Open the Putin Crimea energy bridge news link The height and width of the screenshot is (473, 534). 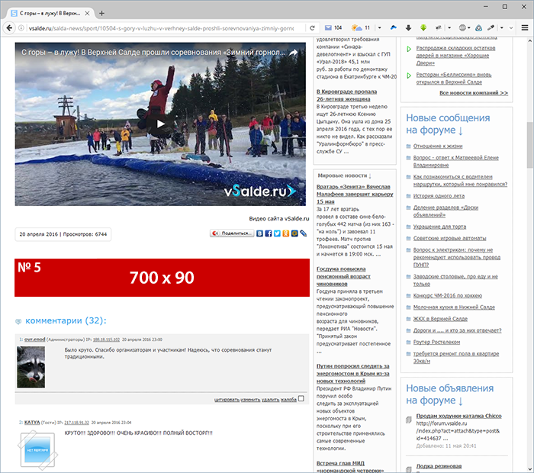(353, 374)
